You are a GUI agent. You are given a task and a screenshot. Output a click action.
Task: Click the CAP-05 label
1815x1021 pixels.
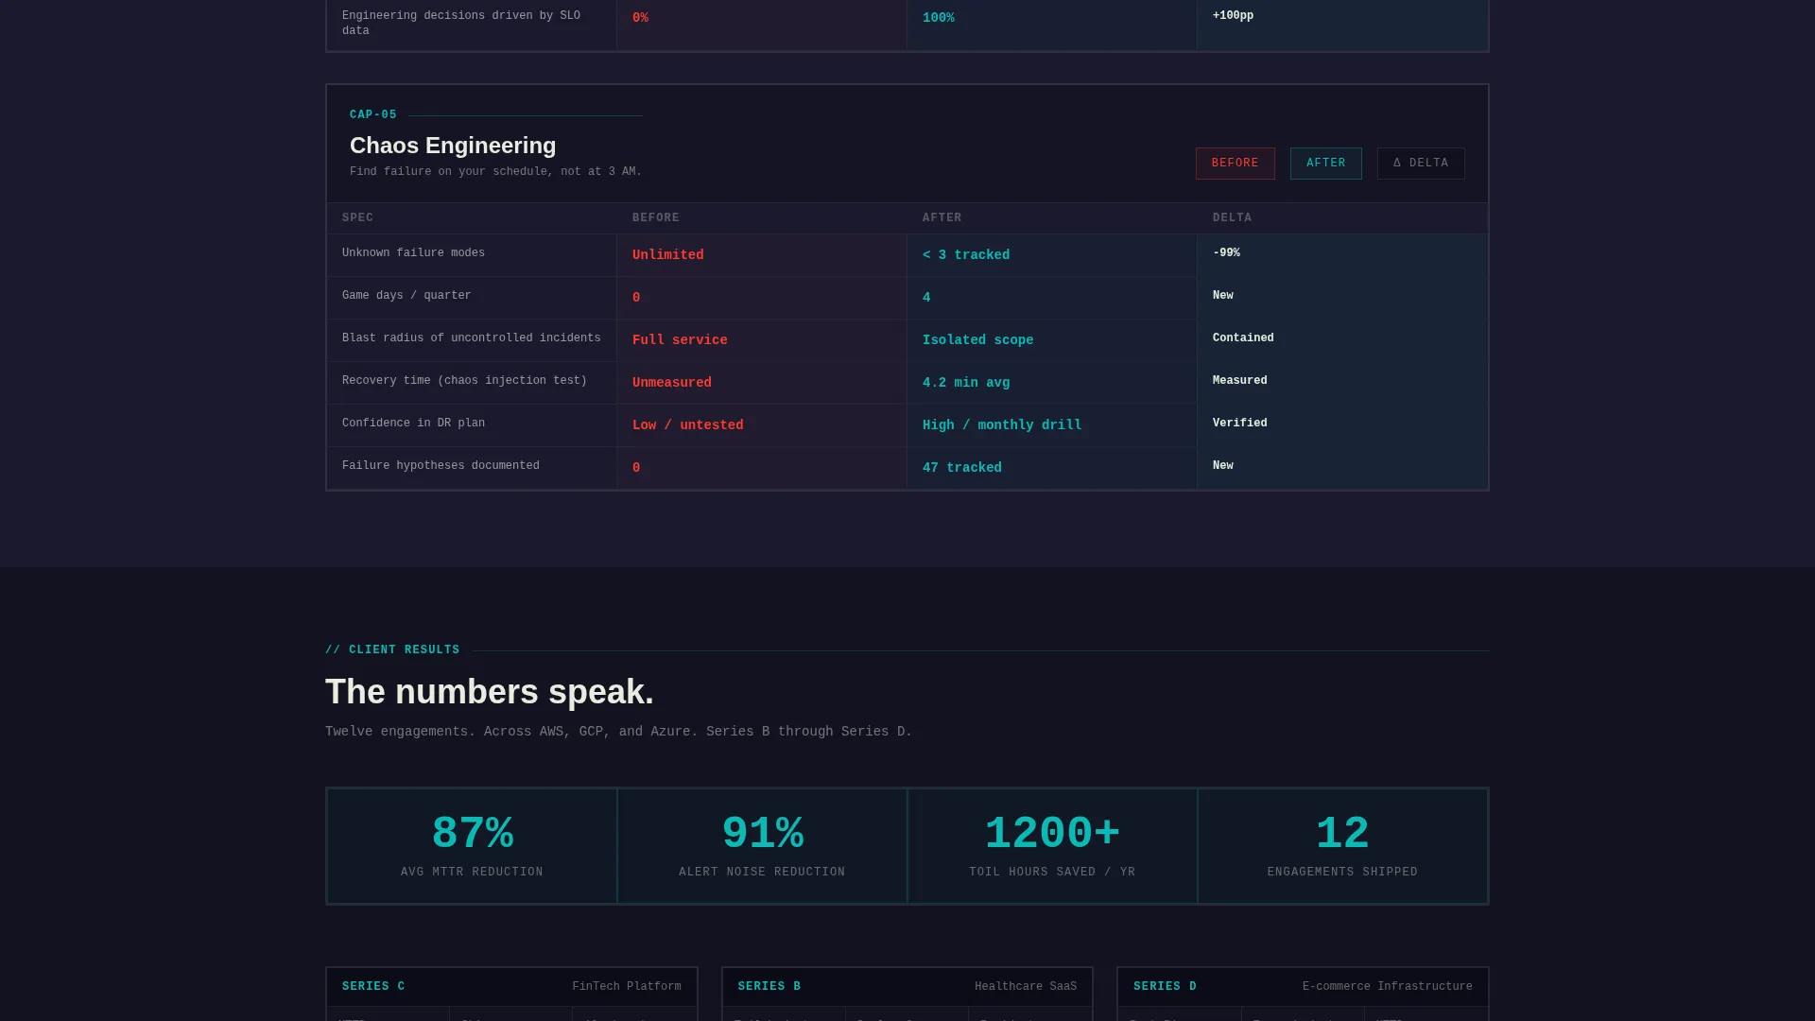[373, 115]
